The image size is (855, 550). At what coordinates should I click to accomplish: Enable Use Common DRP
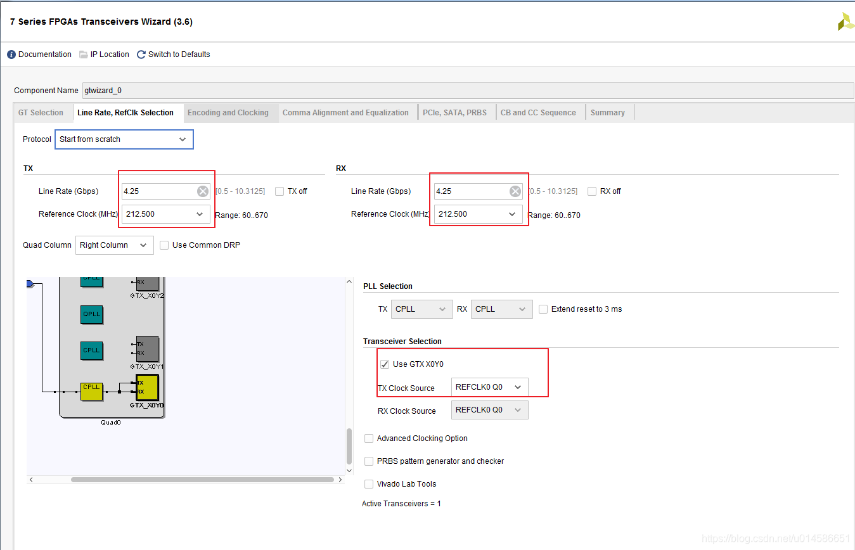click(164, 245)
